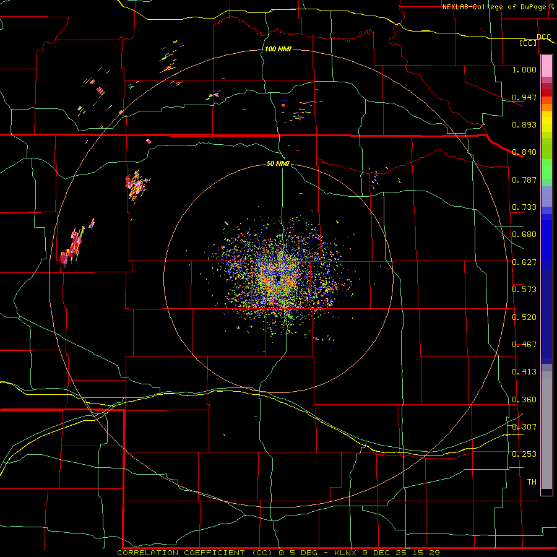Click the KLNX radar site at the echo center

pyautogui.click(x=277, y=279)
